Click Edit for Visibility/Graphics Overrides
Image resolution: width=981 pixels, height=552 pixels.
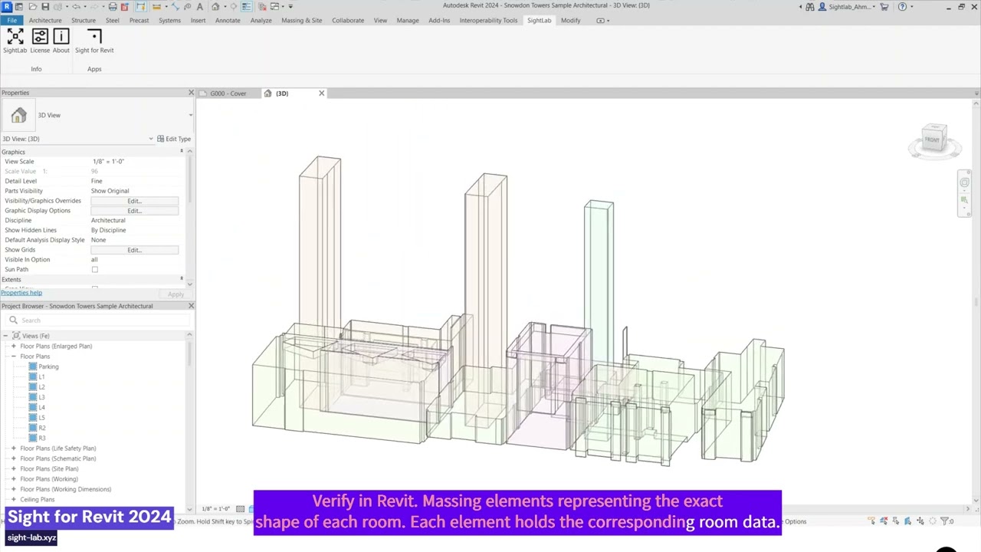[135, 201]
